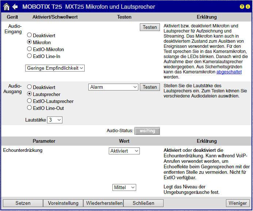Click the Schließen button

[143, 203]
